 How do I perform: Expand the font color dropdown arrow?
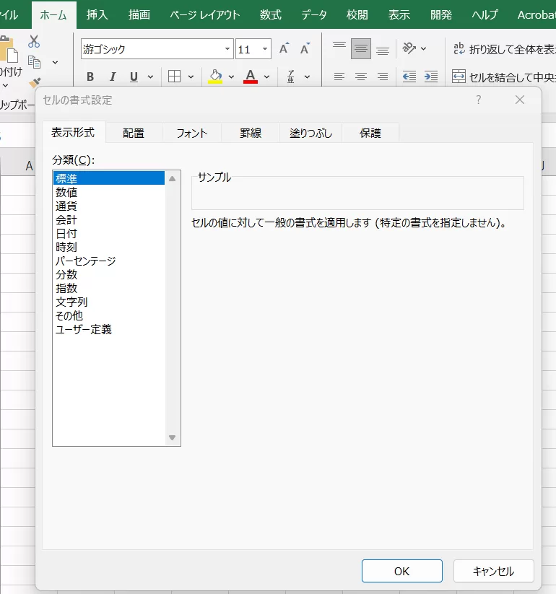click(x=266, y=77)
